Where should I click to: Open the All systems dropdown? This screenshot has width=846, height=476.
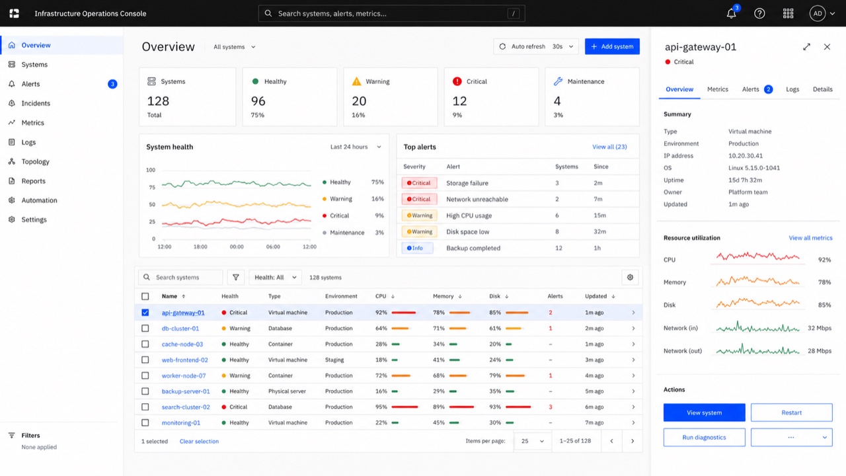(x=235, y=47)
